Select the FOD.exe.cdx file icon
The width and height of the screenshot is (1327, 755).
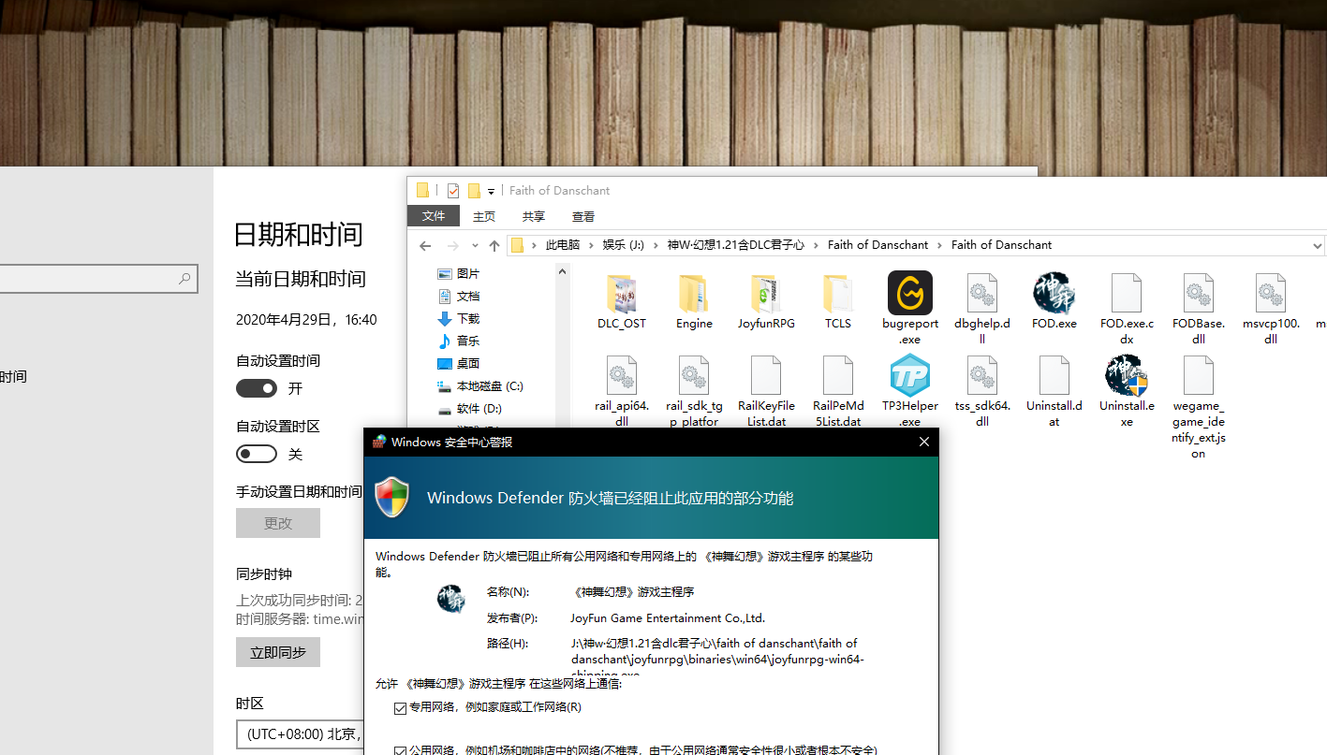click(x=1127, y=293)
